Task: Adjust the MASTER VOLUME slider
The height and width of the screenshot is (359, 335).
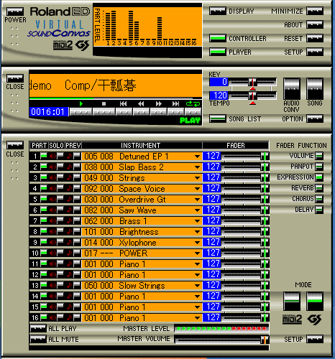Action: click(221, 340)
